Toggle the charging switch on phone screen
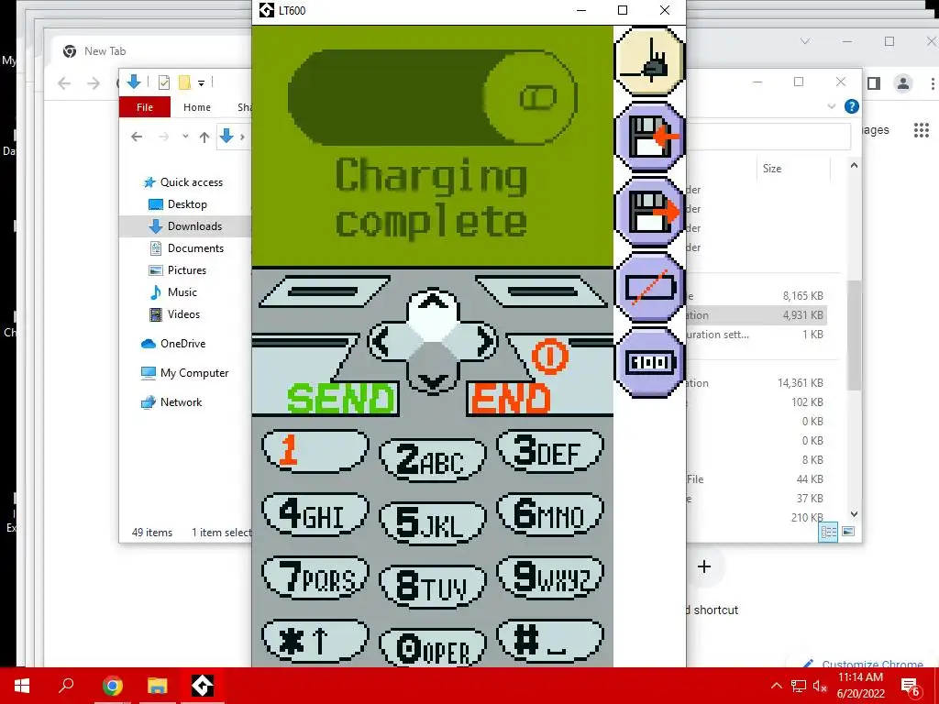The image size is (939, 704). (x=433, y=97)
